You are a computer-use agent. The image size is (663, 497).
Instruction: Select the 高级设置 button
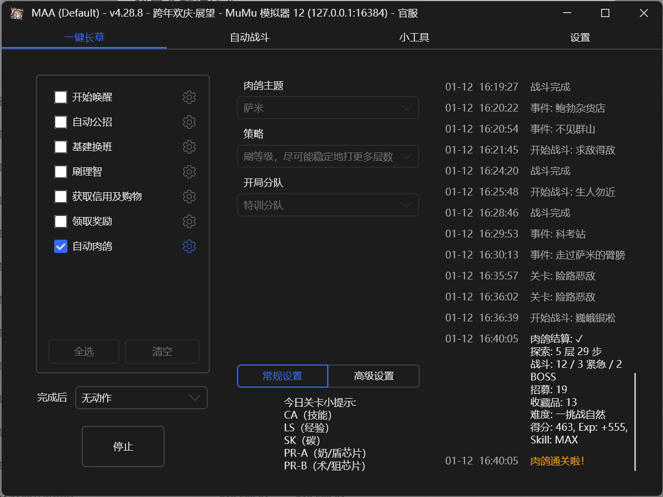[x=374, y=376]
